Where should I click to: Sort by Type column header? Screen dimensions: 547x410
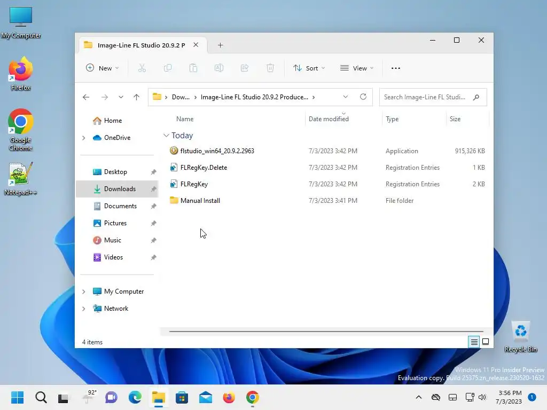(x=414, y=119)
